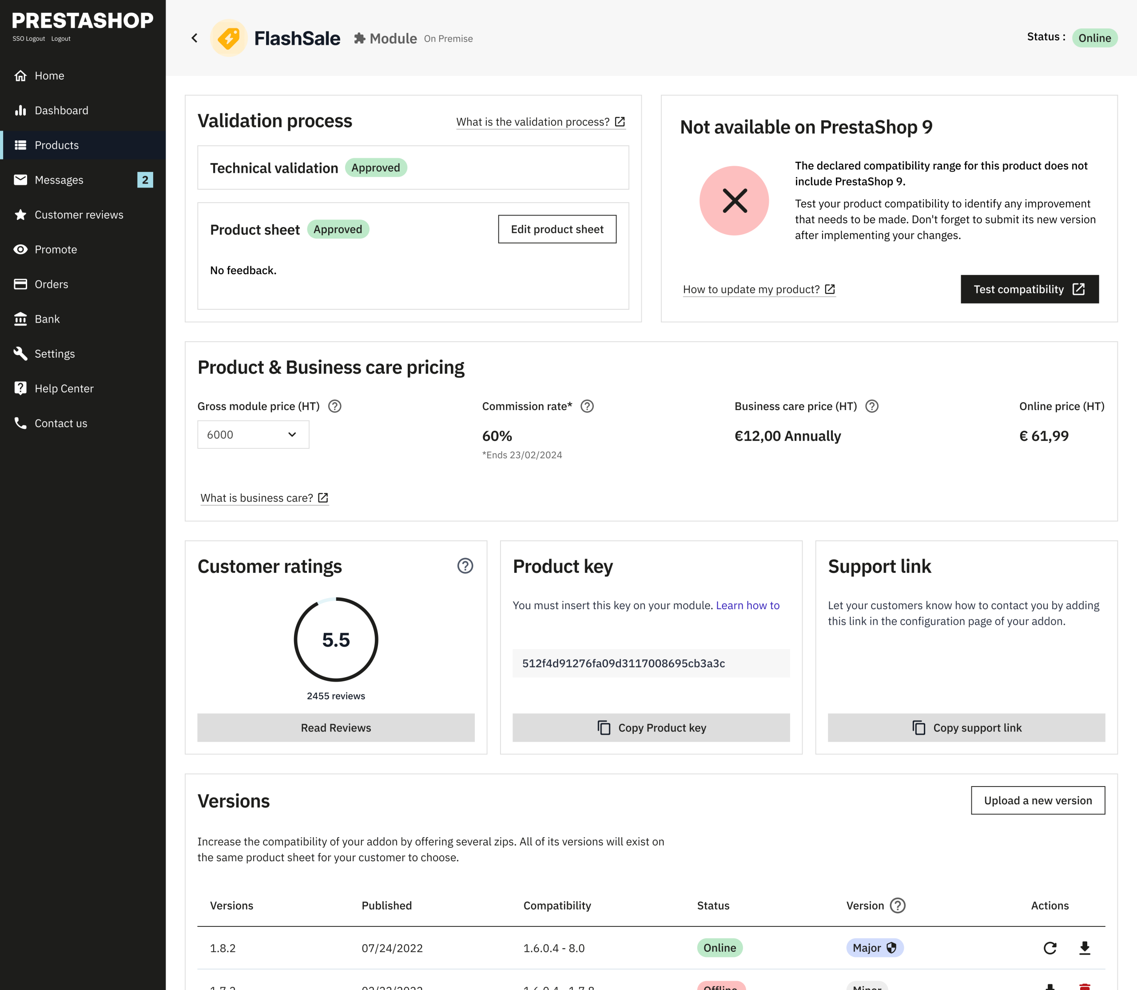Open the Promote menu item
Viewport: 1137px width, 990px height.
56,249
